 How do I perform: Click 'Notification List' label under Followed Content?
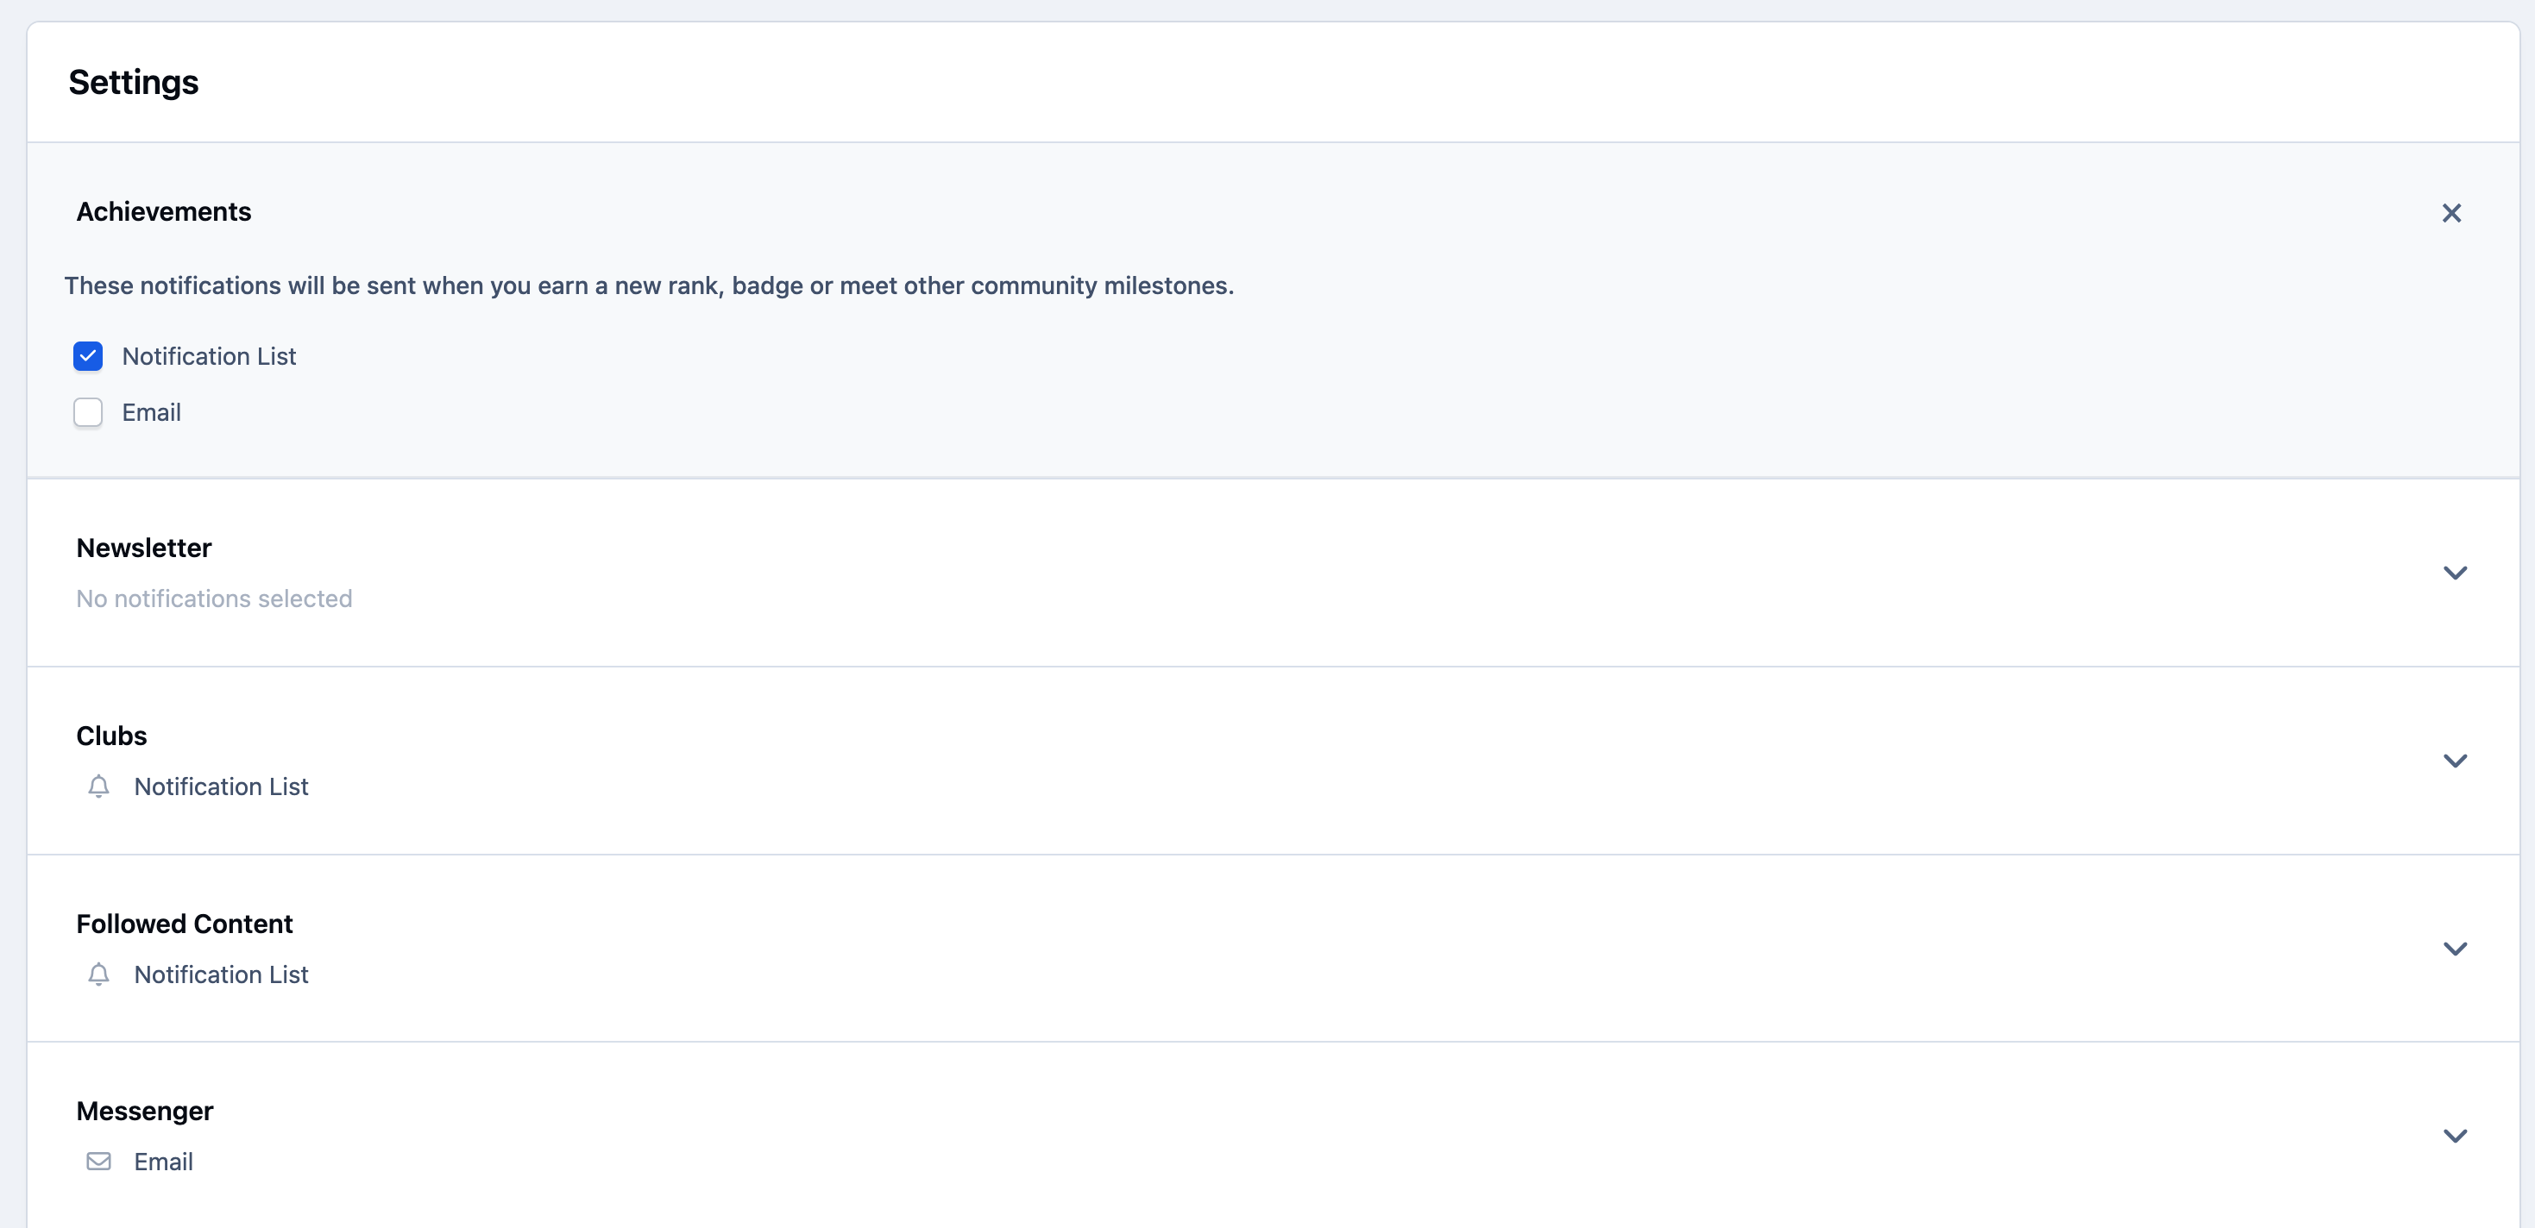[222, 974]
